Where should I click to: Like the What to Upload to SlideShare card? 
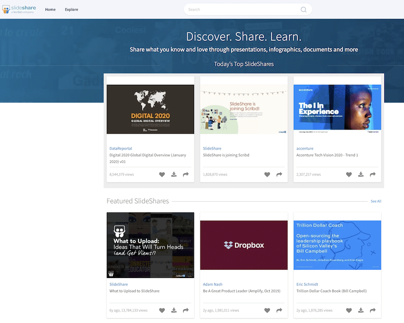pyautogui.click(x=162, y=310)
